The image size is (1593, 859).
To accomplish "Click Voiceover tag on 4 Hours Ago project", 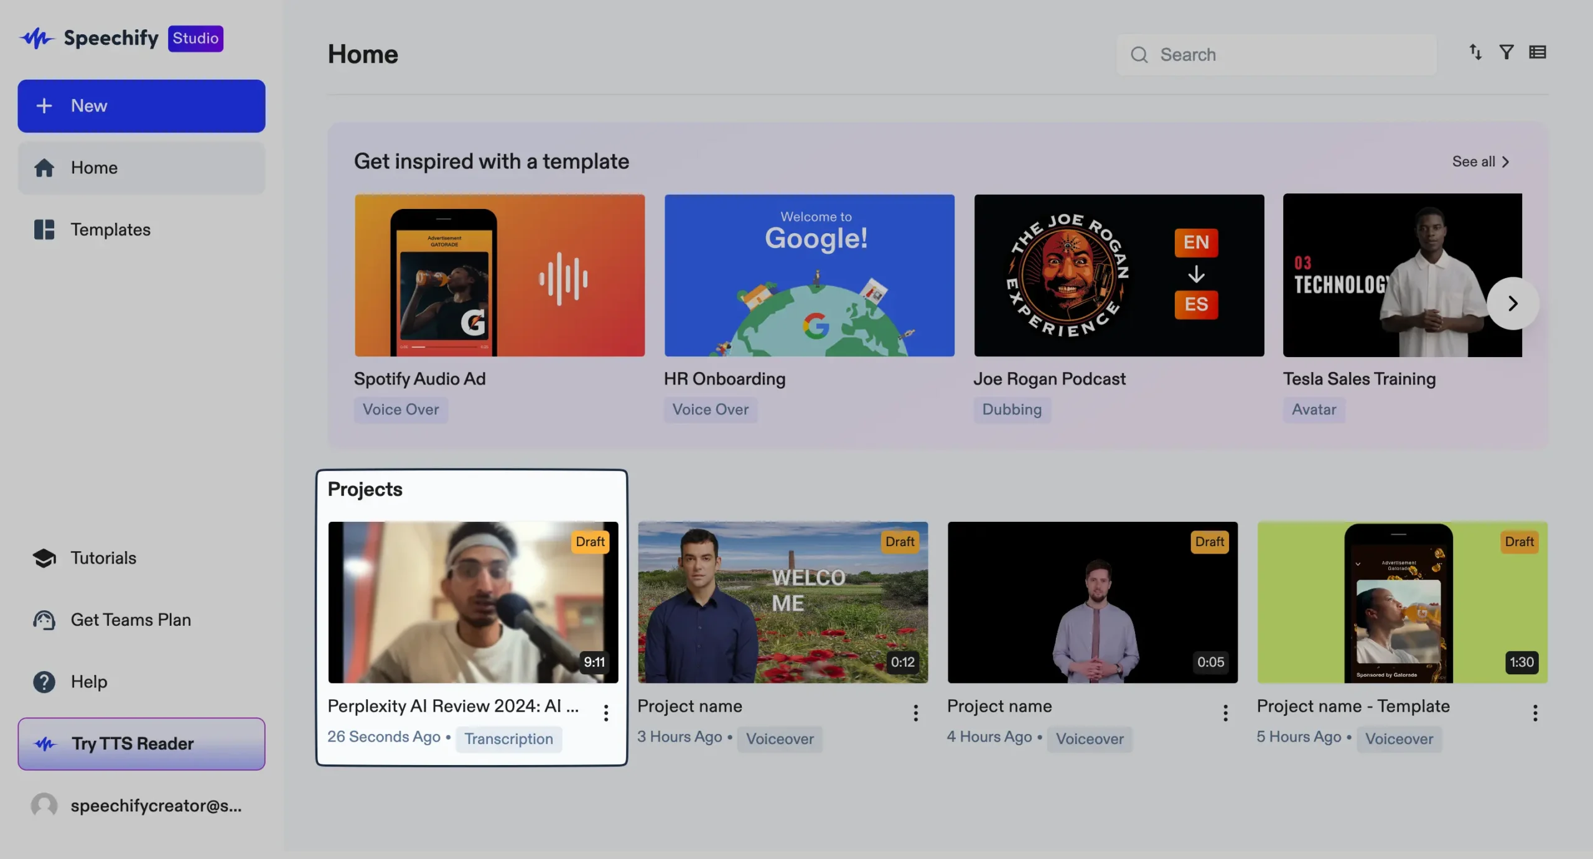I will pos(1090,739).
